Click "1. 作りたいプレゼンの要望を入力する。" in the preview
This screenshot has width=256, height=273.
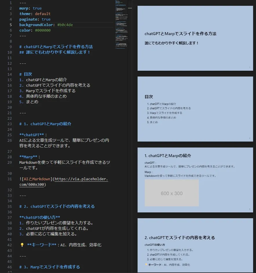click(x=170, y=250)
